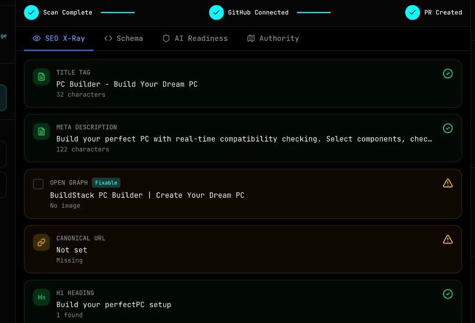This screenshot has width=475, height=323.
Task: Tick the Open Graph checkbox
Action: [38, 184]
